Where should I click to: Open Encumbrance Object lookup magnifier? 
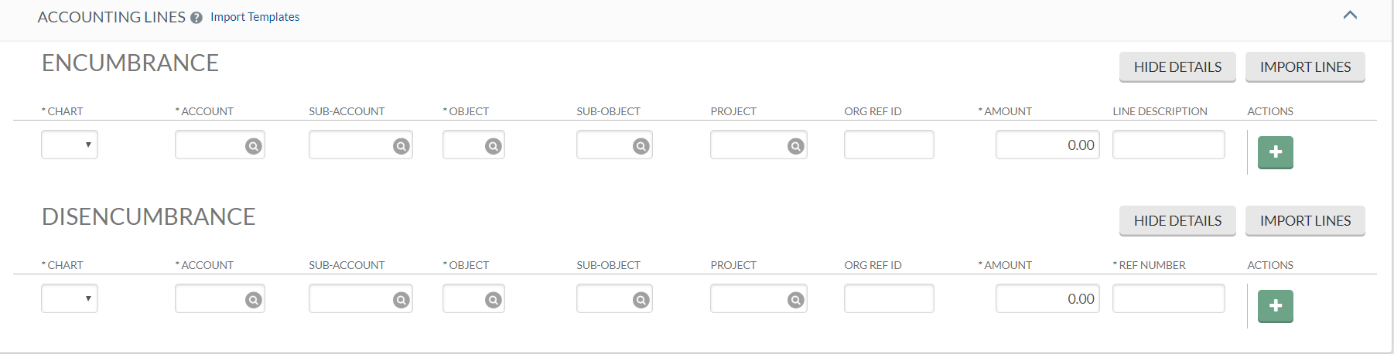point(494,146)
